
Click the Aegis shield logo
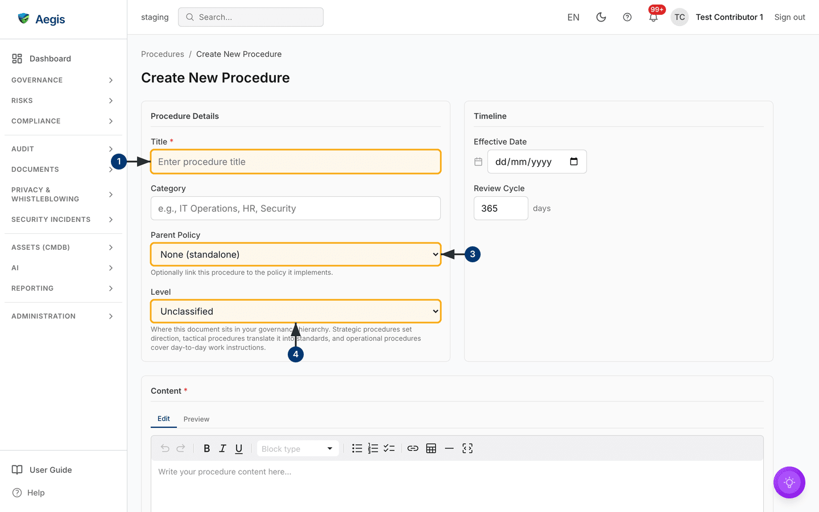(23, 19)
